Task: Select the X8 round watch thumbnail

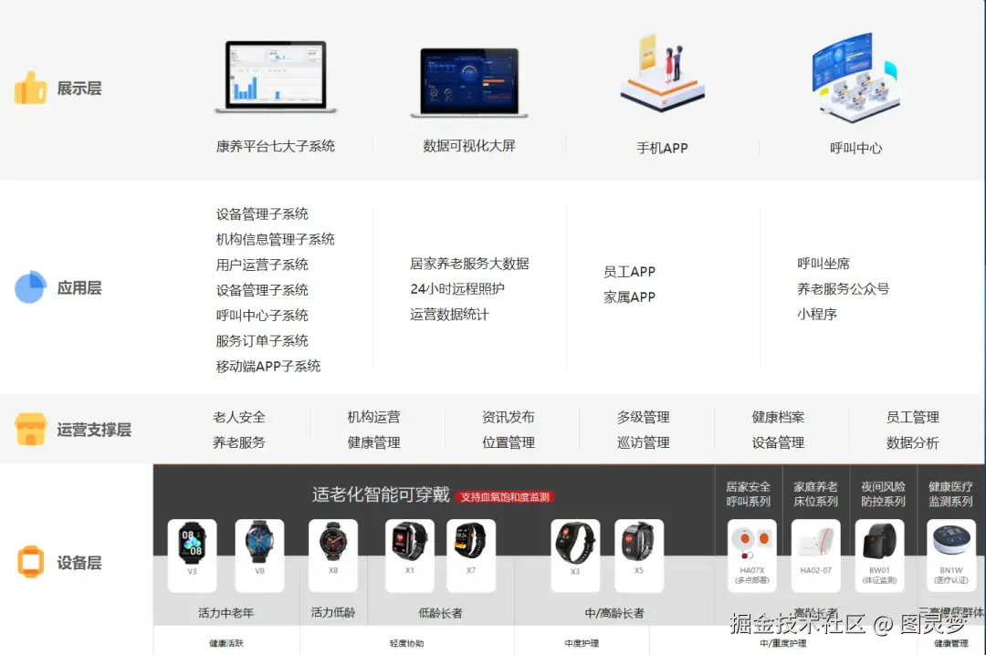Action: 333,550
